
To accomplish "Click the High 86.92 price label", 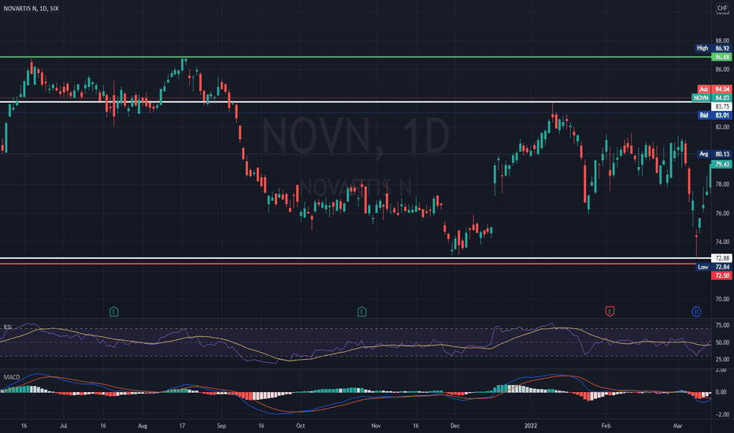I will coord(713,48).
